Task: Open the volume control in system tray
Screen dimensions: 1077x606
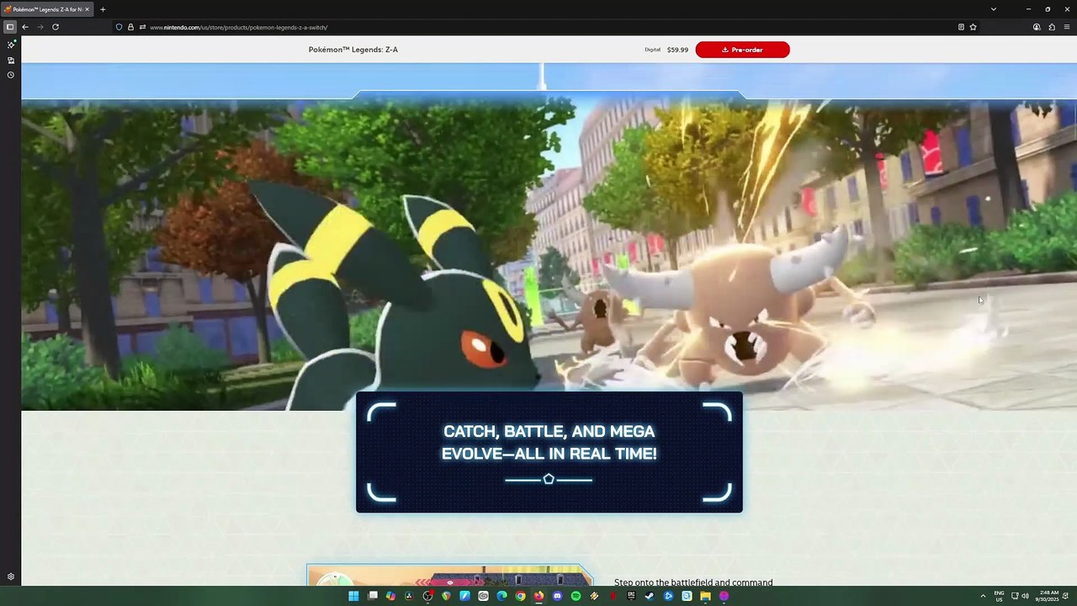Action: pyautogui.click(x=1025, y=596)
